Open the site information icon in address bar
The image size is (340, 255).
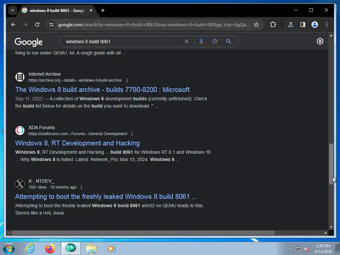point(51,25)
